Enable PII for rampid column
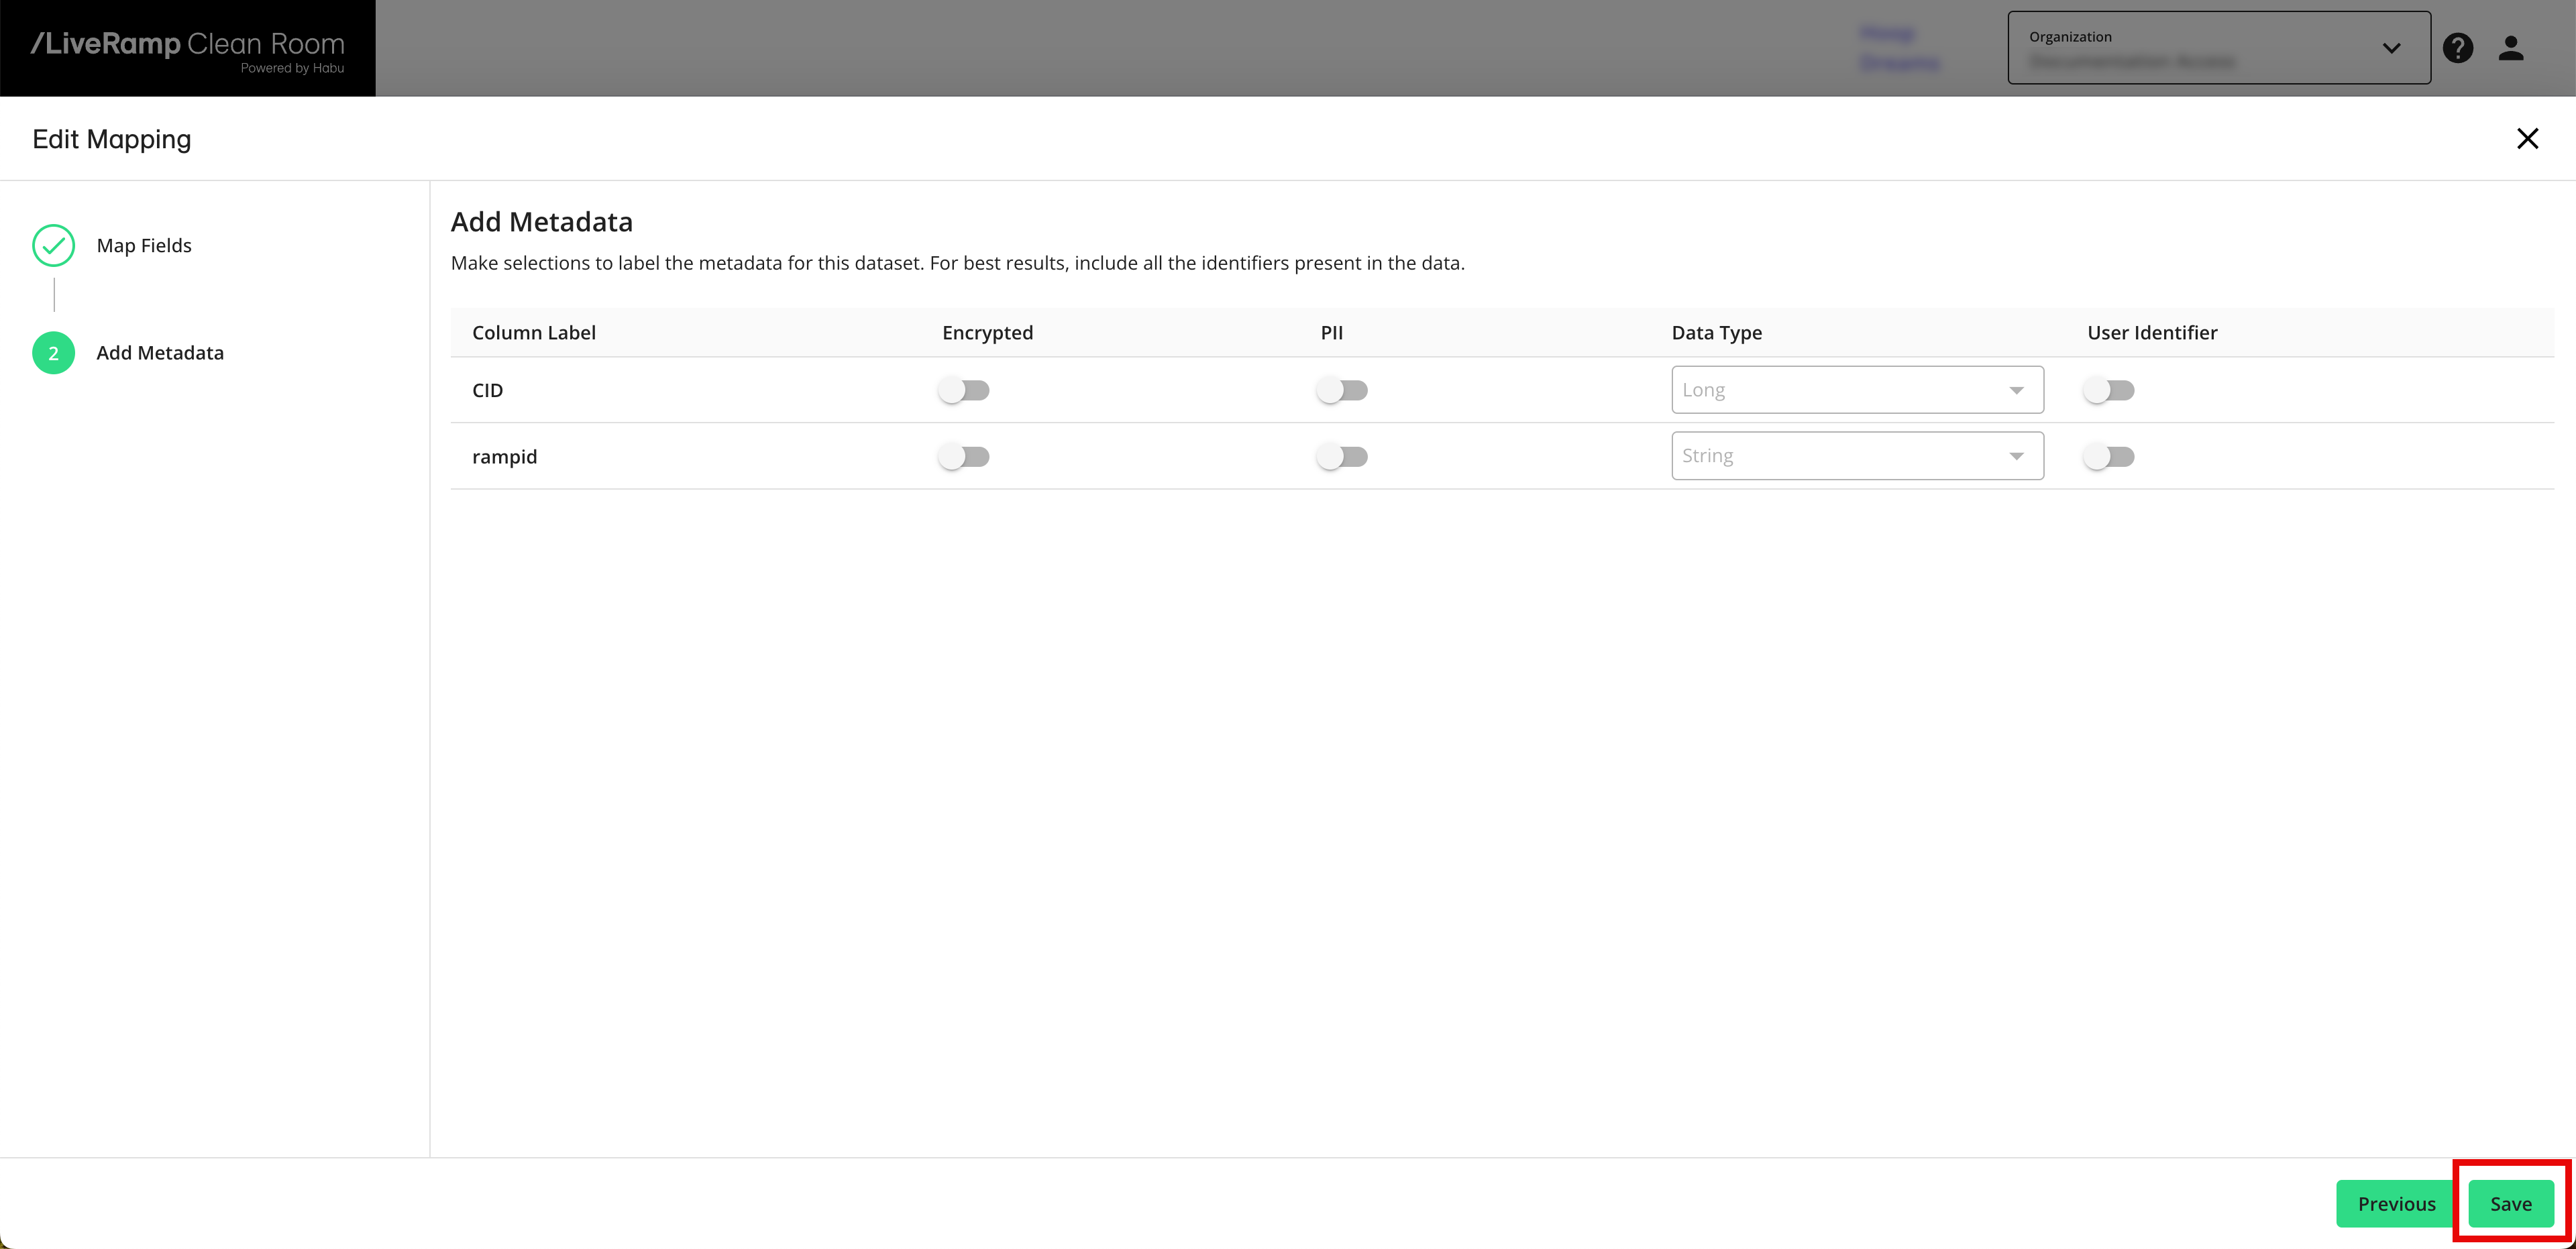The image size is (2576, 1249). coord(1342,457)
